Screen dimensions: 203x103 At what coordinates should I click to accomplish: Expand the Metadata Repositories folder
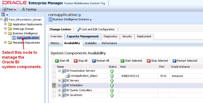pos(5,42)
